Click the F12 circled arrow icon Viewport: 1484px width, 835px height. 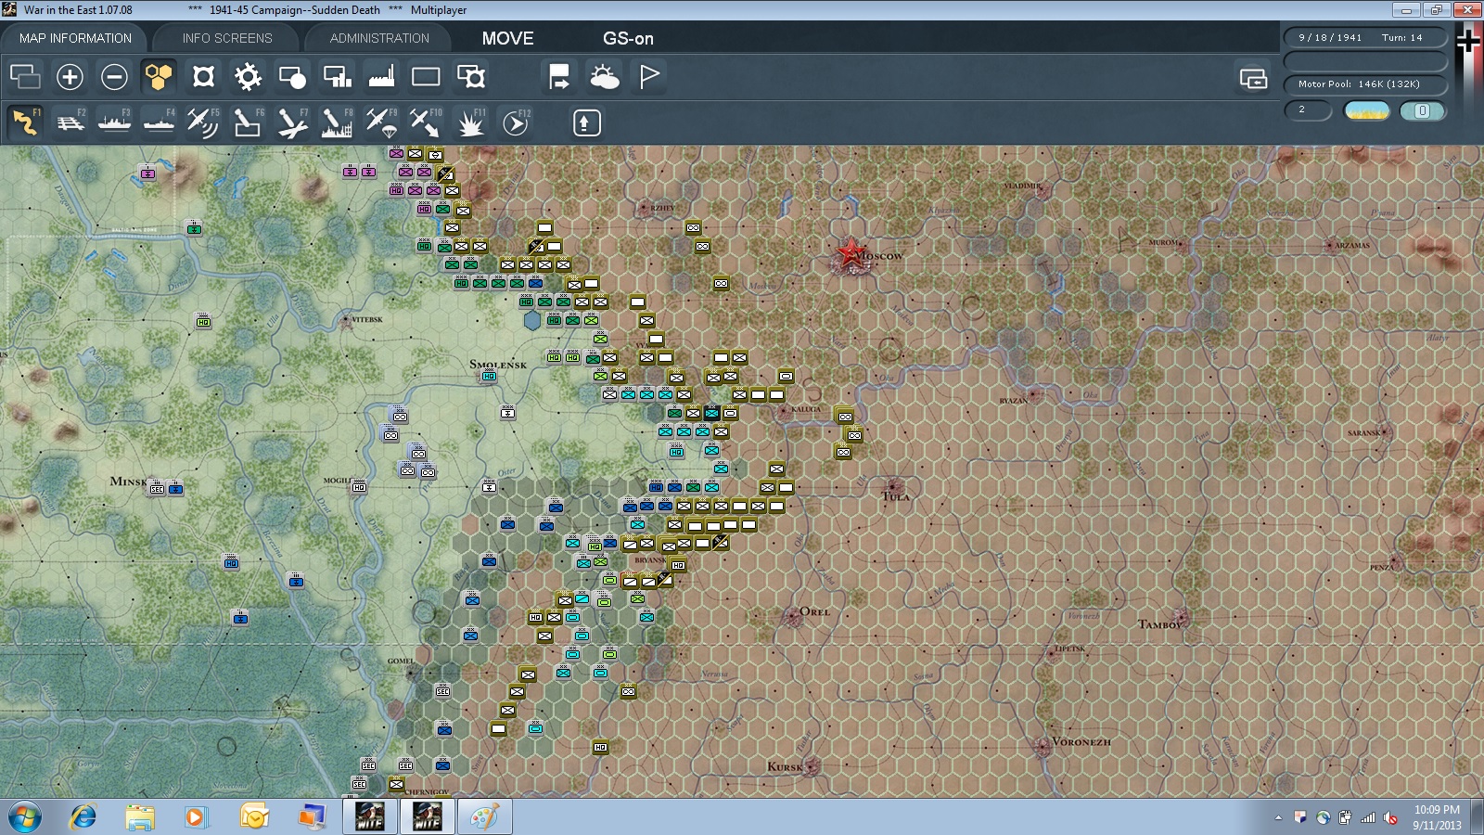click(x=516, y=122)
